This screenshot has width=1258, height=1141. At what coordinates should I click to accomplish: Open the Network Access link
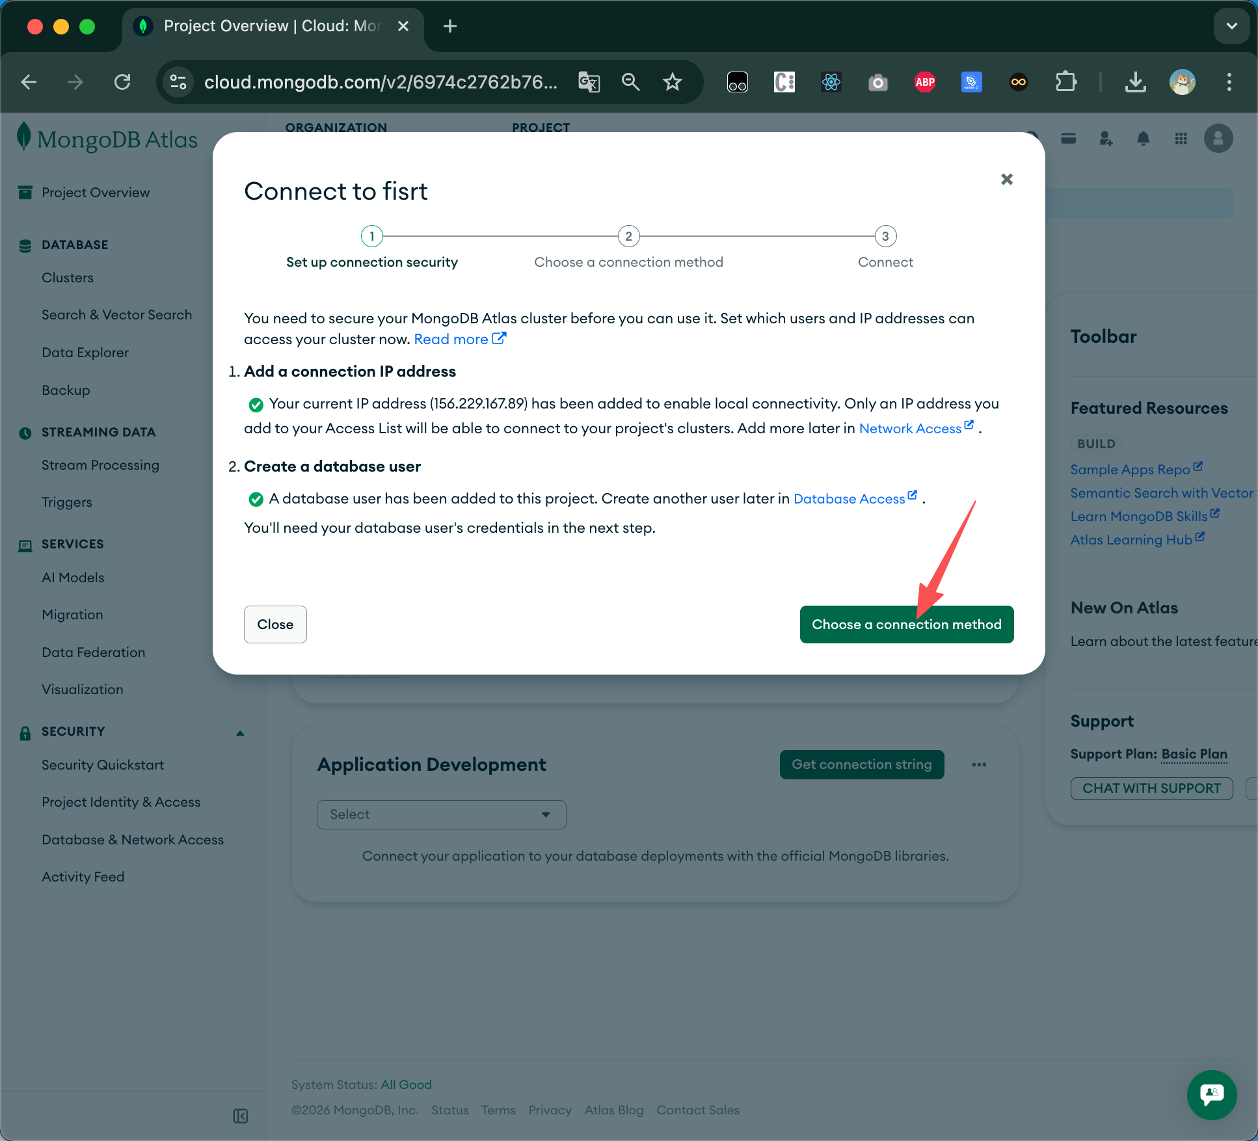pos(910,428)
